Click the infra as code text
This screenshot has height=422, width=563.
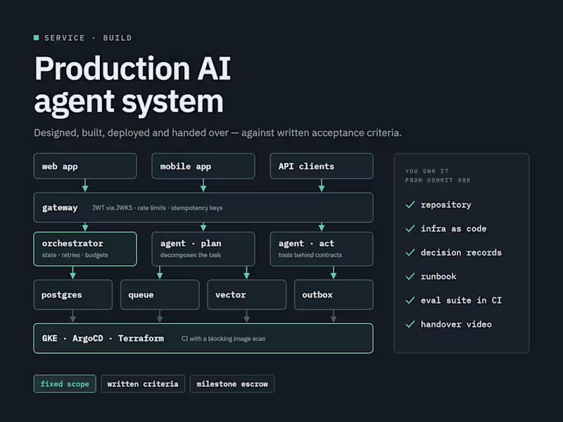pyautogui.click(x=453, y=229)
